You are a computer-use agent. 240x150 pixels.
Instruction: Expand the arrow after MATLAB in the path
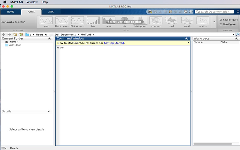click(x=94, y=34)
